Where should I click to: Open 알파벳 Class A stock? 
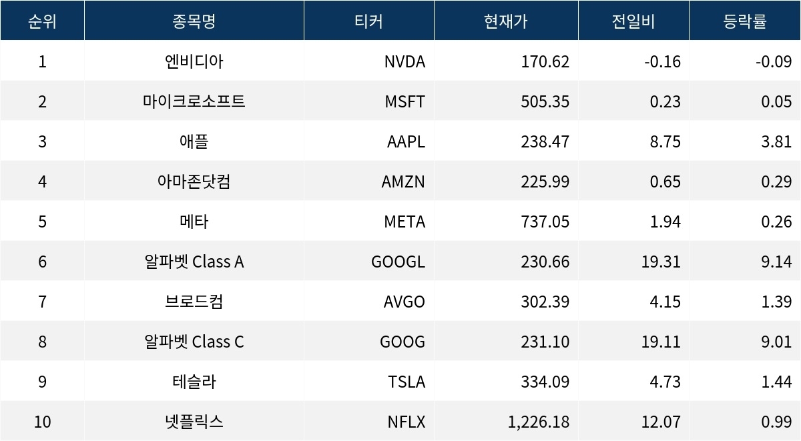pyautogui.click(x=194, y=262)
